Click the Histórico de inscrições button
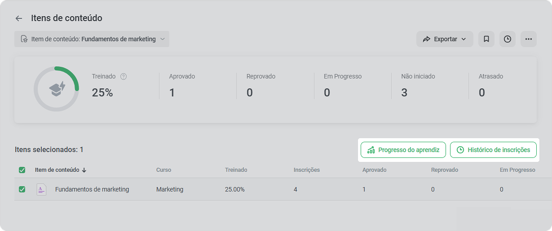552x231 pixels. click(x=493, y=150)
